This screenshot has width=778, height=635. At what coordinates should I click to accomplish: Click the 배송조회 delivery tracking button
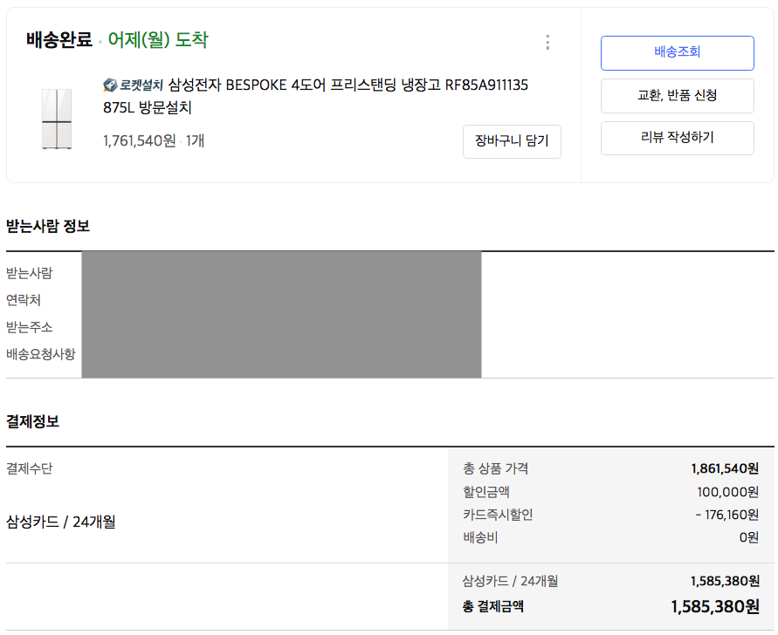click(x=678, y=53)
